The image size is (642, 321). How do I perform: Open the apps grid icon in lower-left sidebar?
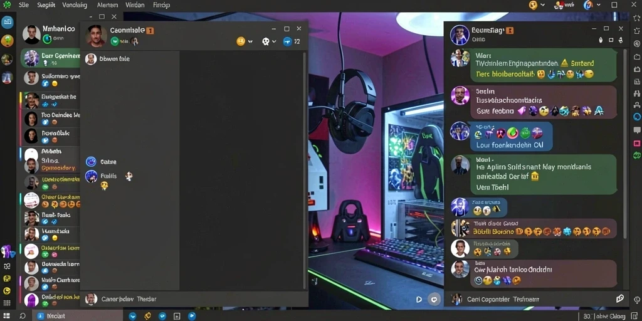click(x=7, y=303)
